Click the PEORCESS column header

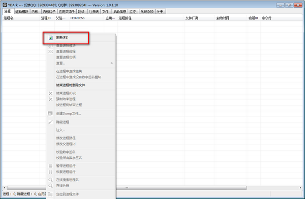[86, 18]
